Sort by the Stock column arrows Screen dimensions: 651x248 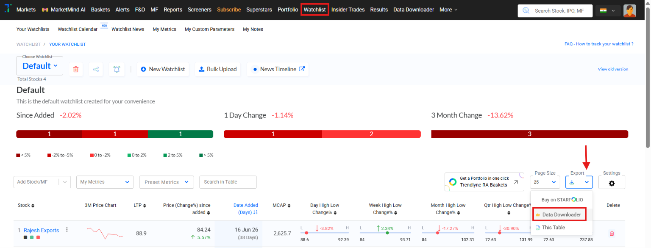pos(33,206)
